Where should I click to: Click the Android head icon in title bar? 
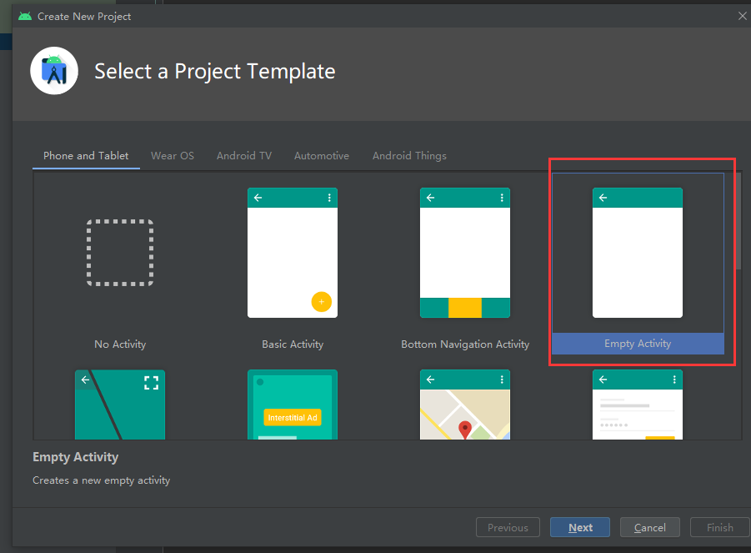click(x=25, y=17)
